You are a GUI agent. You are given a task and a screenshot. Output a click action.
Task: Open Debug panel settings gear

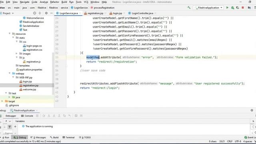[252, 110]
